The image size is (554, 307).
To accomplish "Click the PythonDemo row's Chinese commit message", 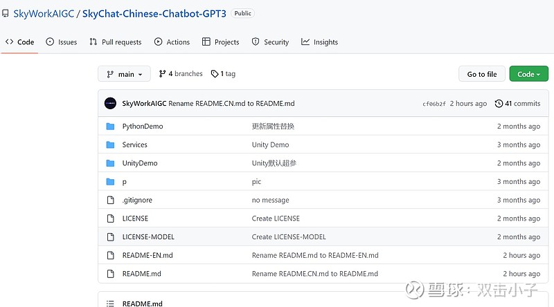I will pyautogui.click(x=273, y=127).
